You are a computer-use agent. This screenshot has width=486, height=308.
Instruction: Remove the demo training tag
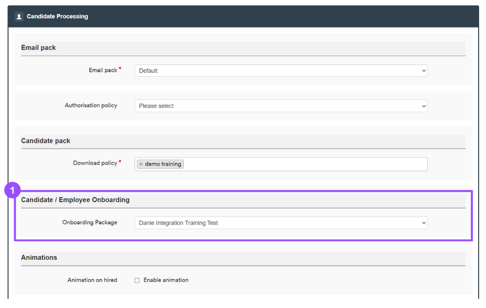(141, 164)
